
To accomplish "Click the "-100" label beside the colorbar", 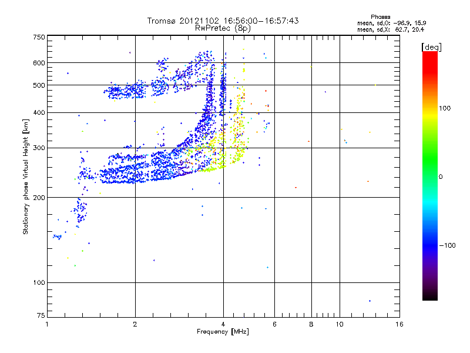I will [447, 245].
